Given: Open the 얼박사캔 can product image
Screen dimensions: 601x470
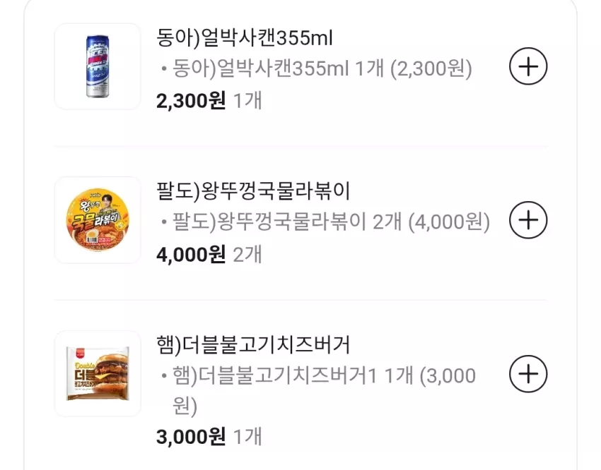Looking at the screenshot, I should coord(98,66).
